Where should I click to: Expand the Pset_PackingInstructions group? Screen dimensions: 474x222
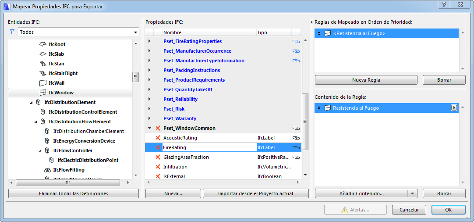click(149, 70)
